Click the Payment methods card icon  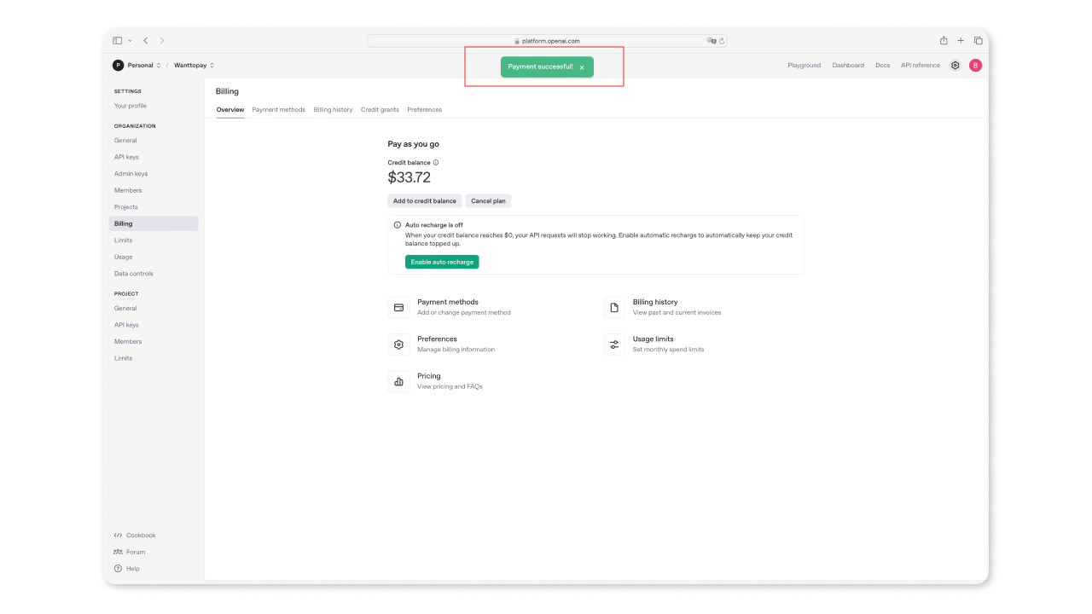point(398,307)
